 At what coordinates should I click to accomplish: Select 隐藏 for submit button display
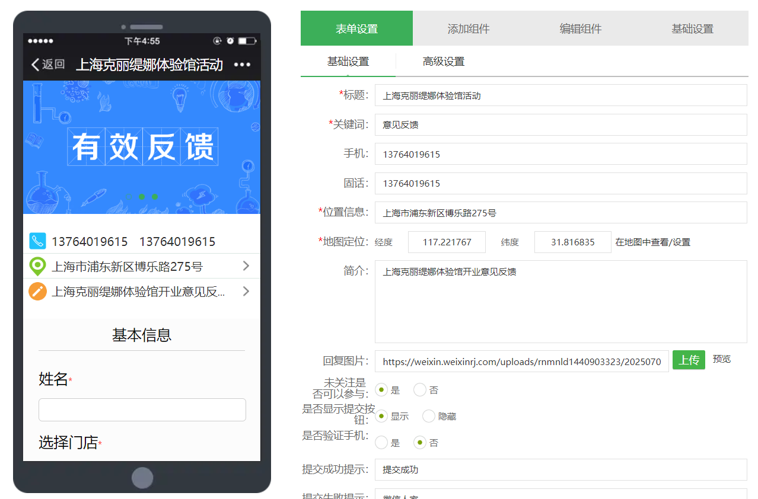click(429, 416)
